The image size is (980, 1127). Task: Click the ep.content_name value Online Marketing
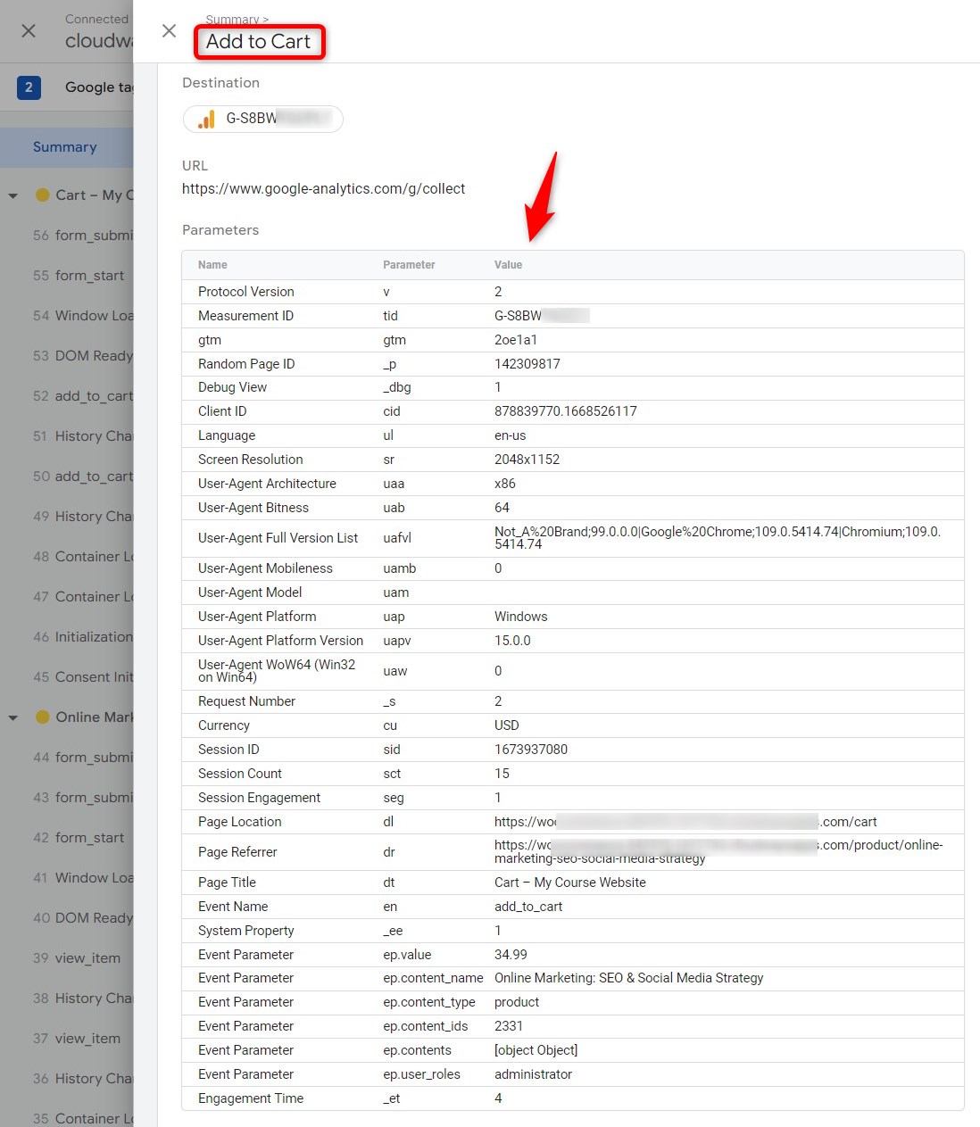pos(629,978)
